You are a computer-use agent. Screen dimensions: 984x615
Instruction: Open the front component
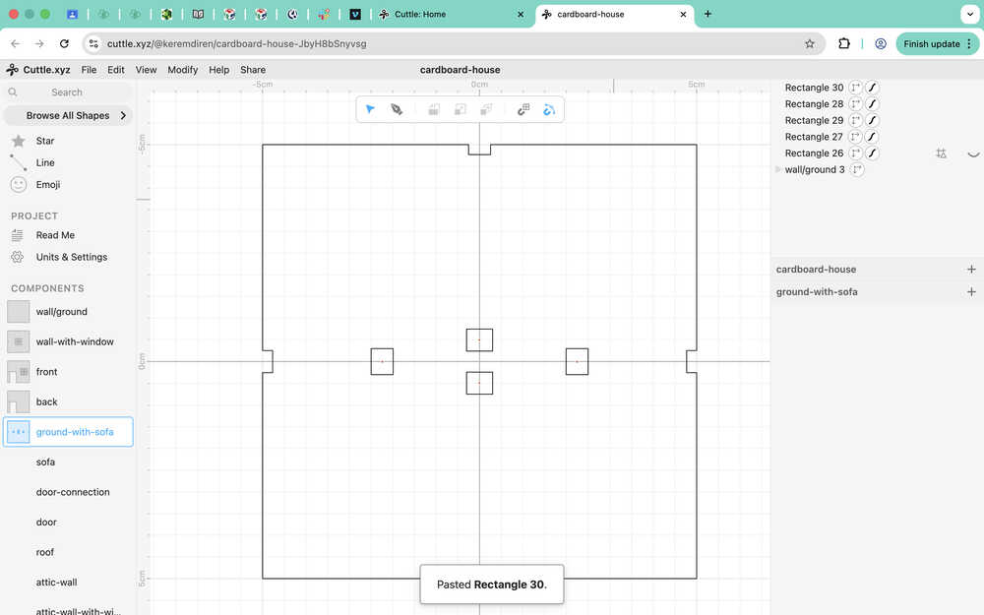pyautogui.click(x=68, y=372)
